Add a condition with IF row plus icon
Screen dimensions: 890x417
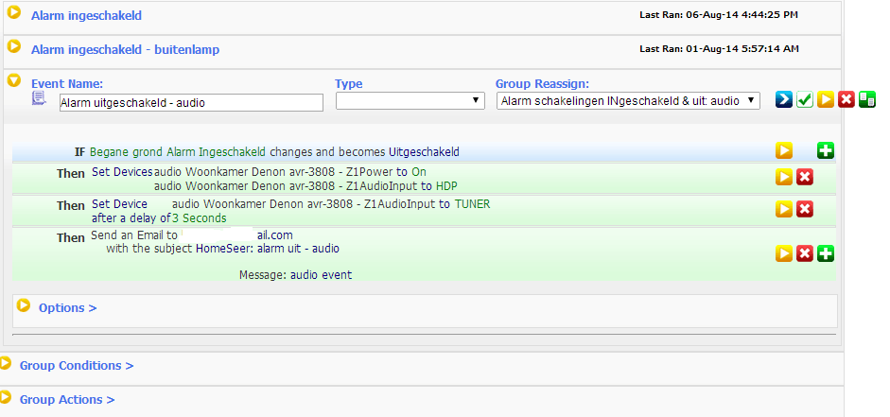click(826, 151)
